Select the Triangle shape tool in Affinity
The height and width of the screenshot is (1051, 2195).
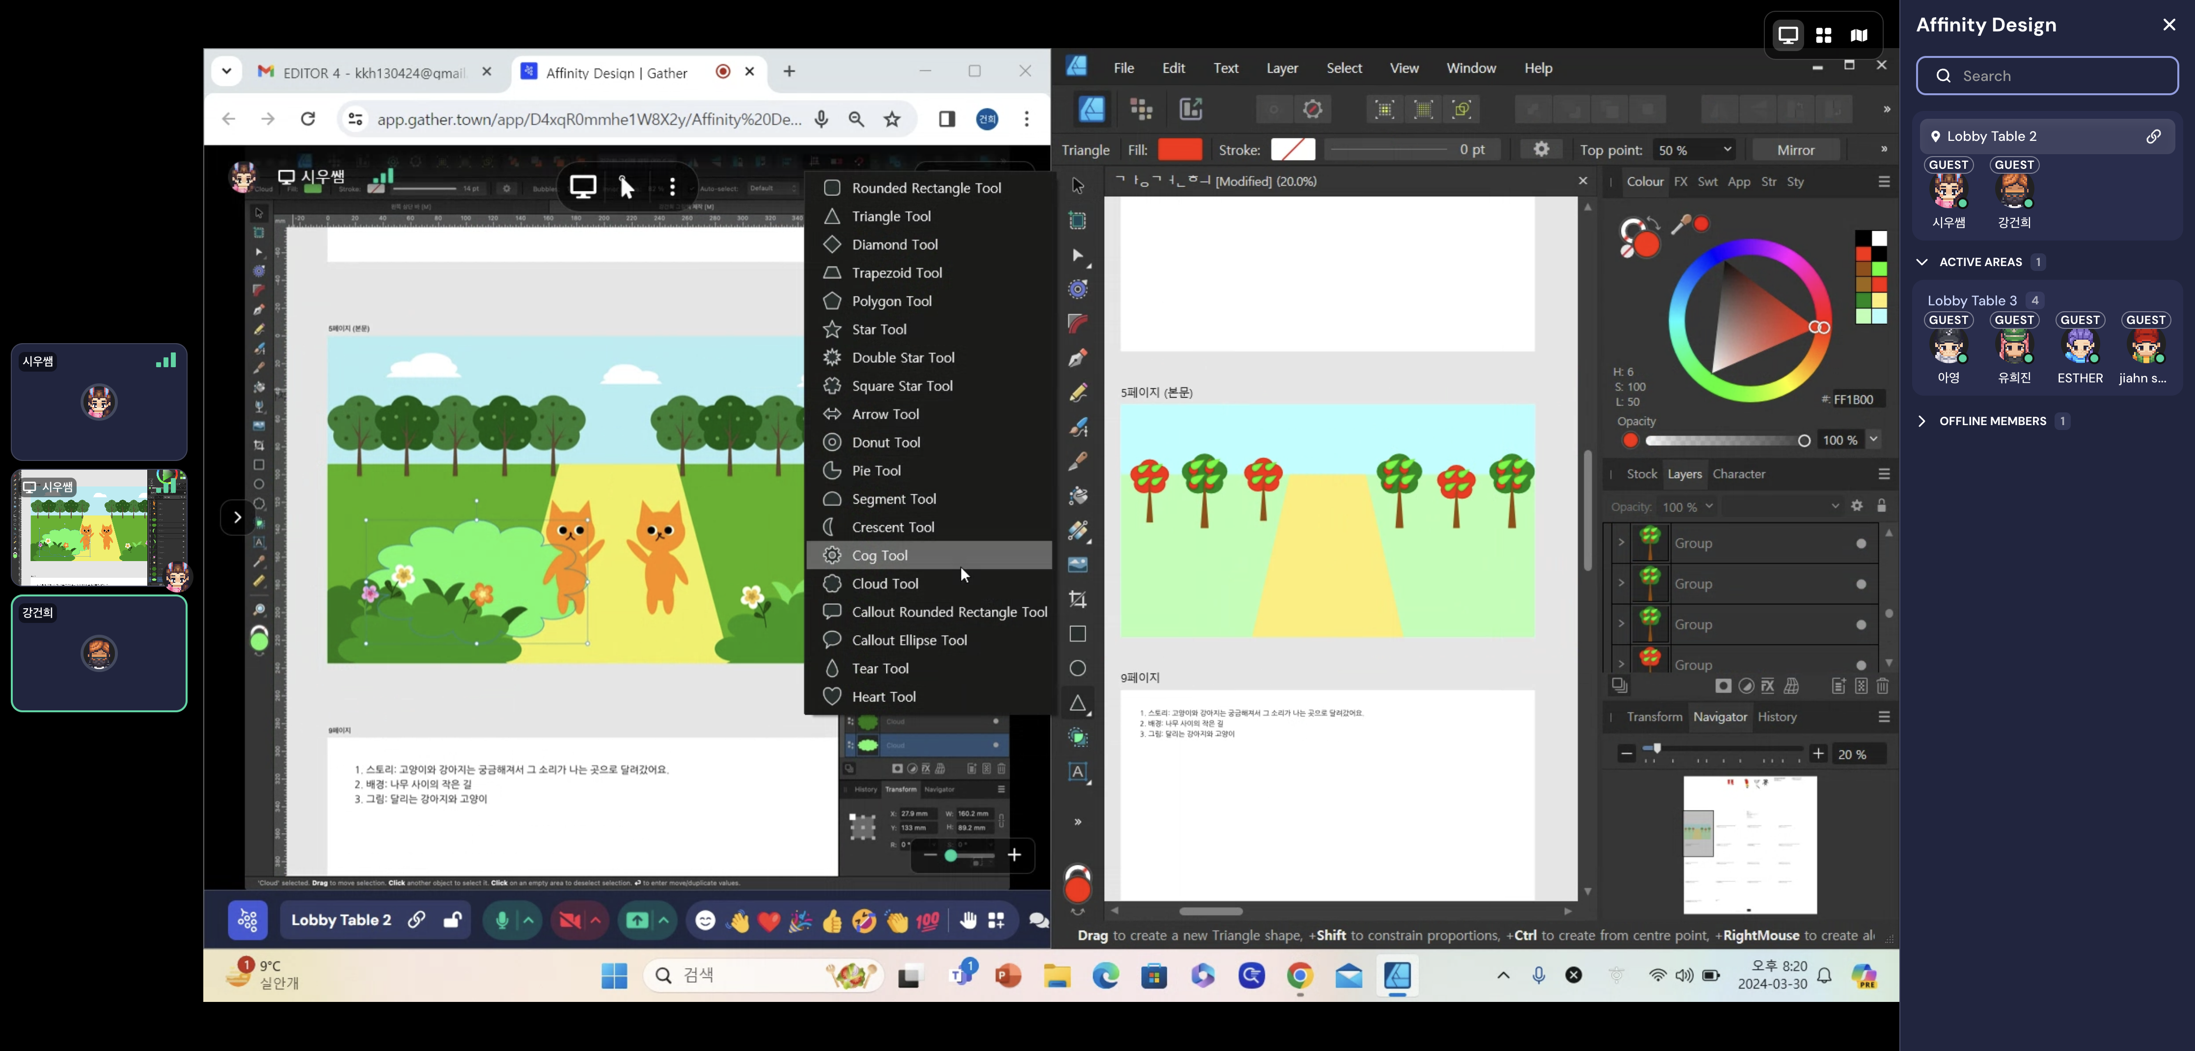pos(1078,703)
